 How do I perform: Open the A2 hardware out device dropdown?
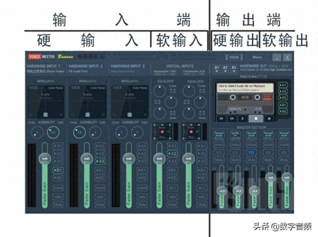pyautogui.click(x=225, y=68)
